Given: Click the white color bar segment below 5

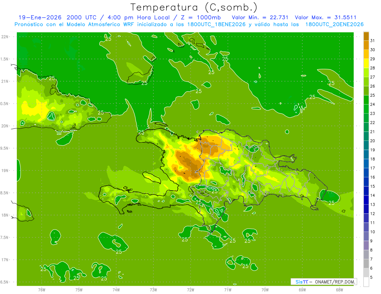Looking at the screenshot, I should [366, 282].
